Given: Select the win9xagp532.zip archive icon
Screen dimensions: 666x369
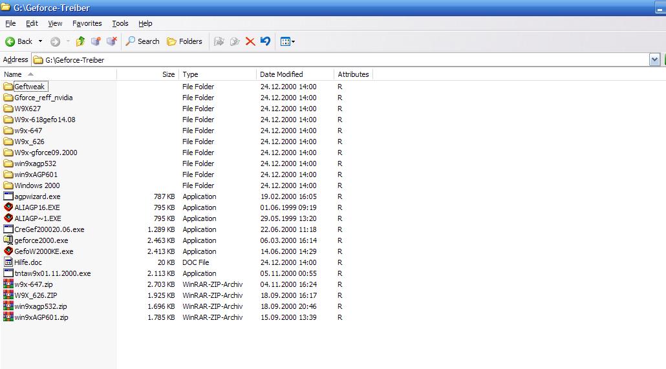Looking at the screenshot, I should [8, 306].
